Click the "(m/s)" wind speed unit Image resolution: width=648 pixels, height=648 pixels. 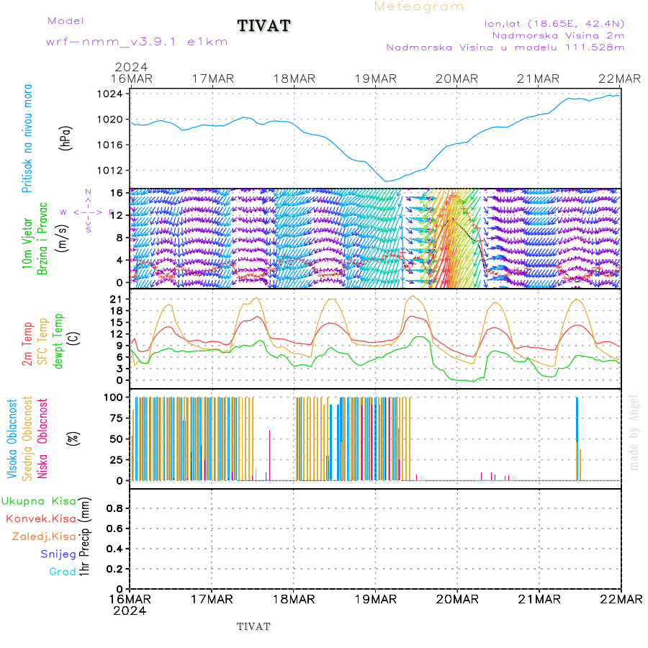(62, 238)
